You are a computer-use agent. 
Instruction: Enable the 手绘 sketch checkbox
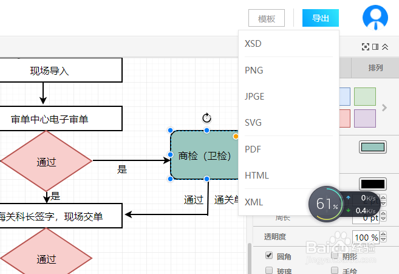coord(335,270)
